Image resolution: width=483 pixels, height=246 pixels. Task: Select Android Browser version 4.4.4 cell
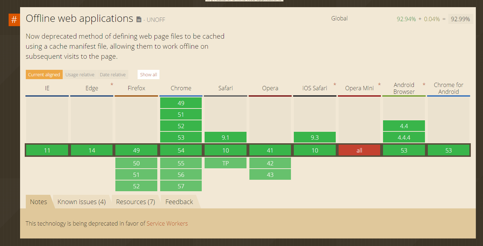tap(404, 138)
